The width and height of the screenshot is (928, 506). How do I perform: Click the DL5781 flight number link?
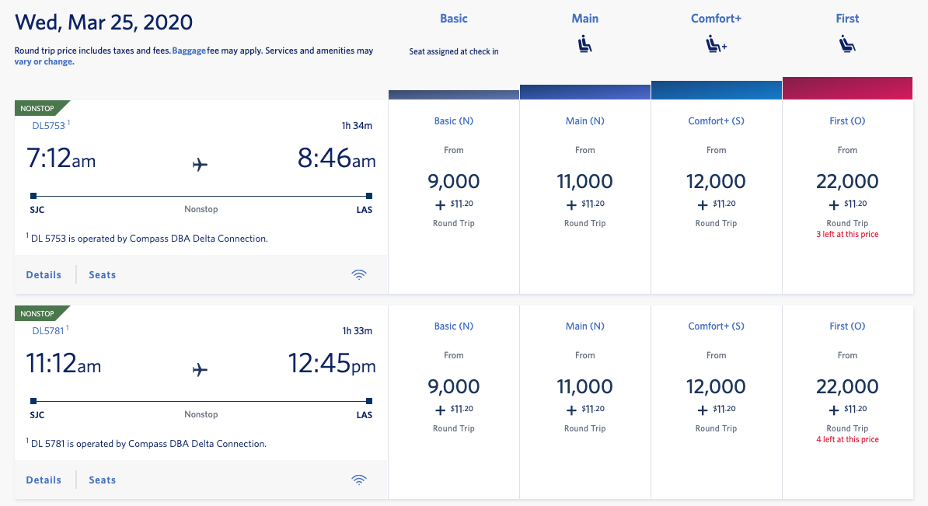coord(48,330)
